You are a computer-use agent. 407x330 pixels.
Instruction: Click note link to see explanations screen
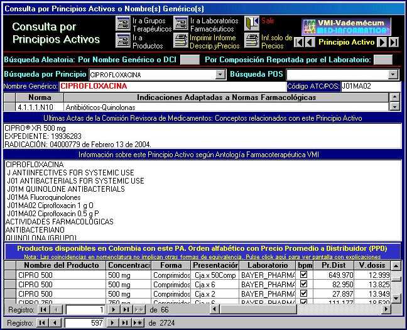pos(202,257)
